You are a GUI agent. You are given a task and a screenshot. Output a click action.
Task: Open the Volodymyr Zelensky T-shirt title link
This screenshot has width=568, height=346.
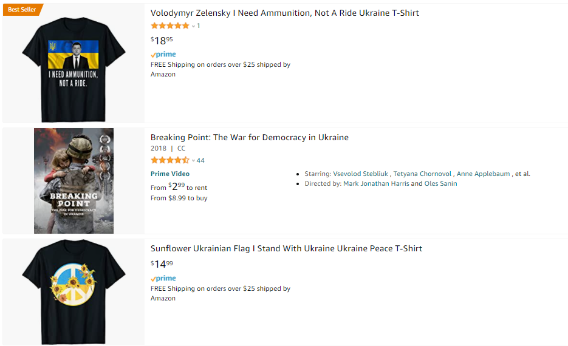pos(284,13)
